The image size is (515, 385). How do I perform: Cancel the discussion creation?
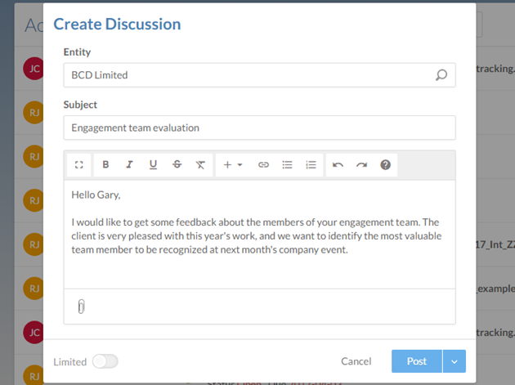[x=356, y=361]
